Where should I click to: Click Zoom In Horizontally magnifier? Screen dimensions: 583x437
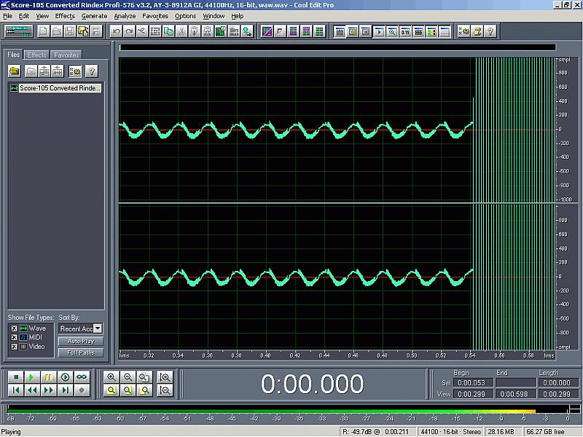(111, 377)
